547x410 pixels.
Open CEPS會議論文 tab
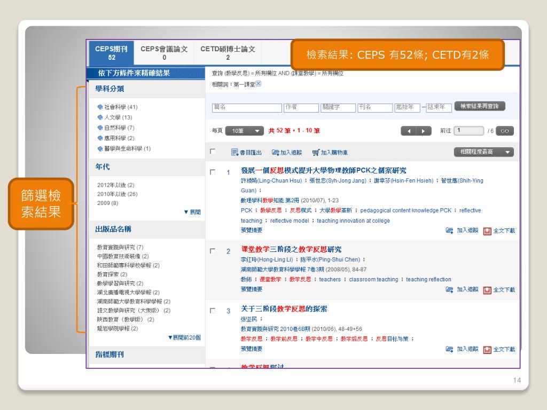[x=164, y=53]
